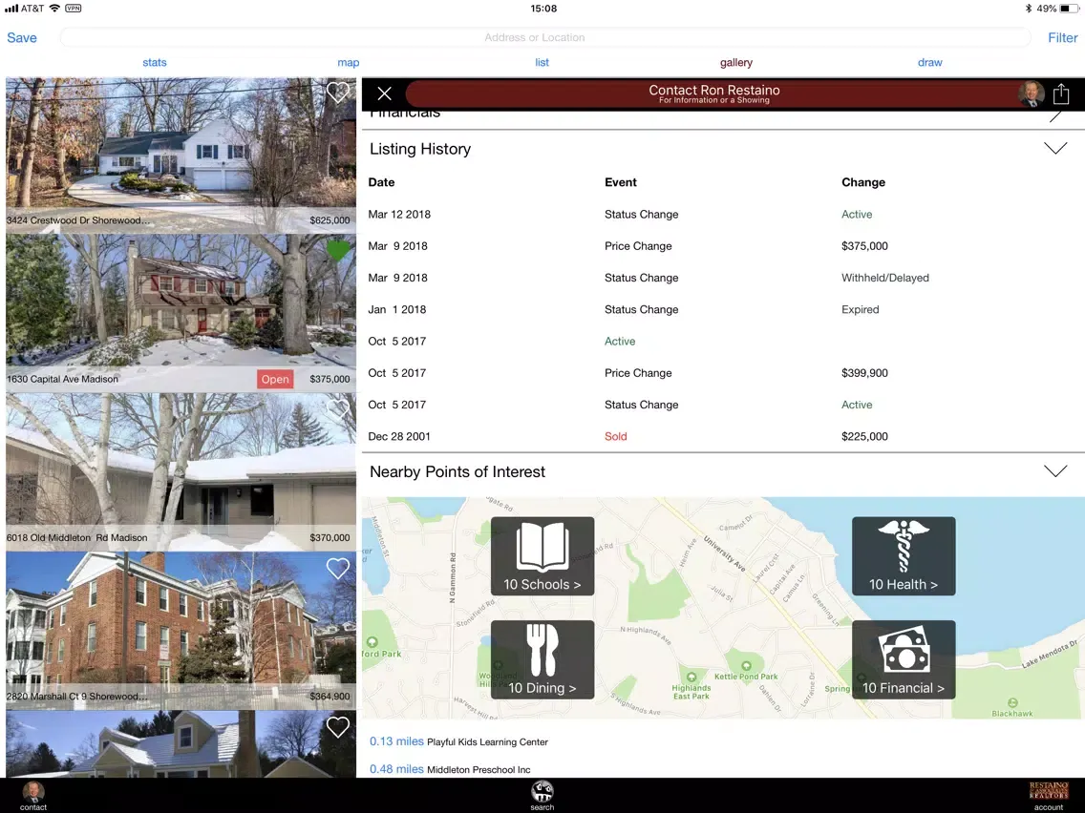
Task: Tap the Event column header
Action: click(x=620, y=182)
